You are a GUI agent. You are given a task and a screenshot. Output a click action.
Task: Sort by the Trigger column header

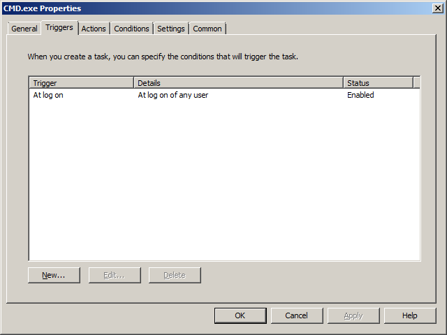[x=81, y=83]
